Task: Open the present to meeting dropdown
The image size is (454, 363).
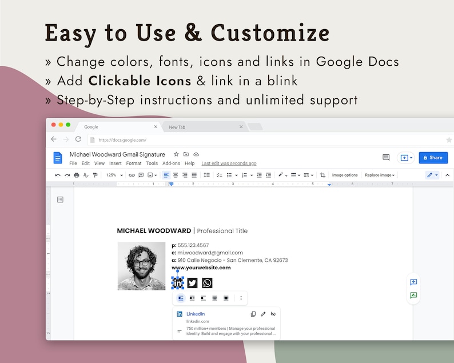Action: [x=406, y=158]
